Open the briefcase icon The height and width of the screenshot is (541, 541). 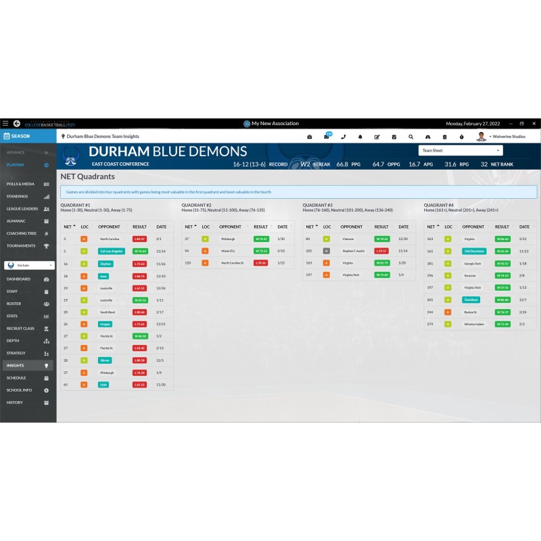coord(310,137)
